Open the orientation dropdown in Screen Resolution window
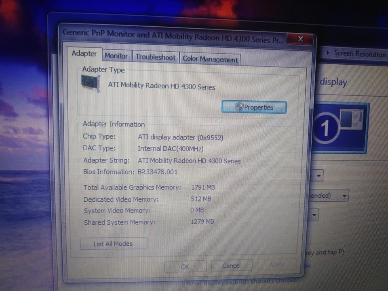 tap(313, 215)
